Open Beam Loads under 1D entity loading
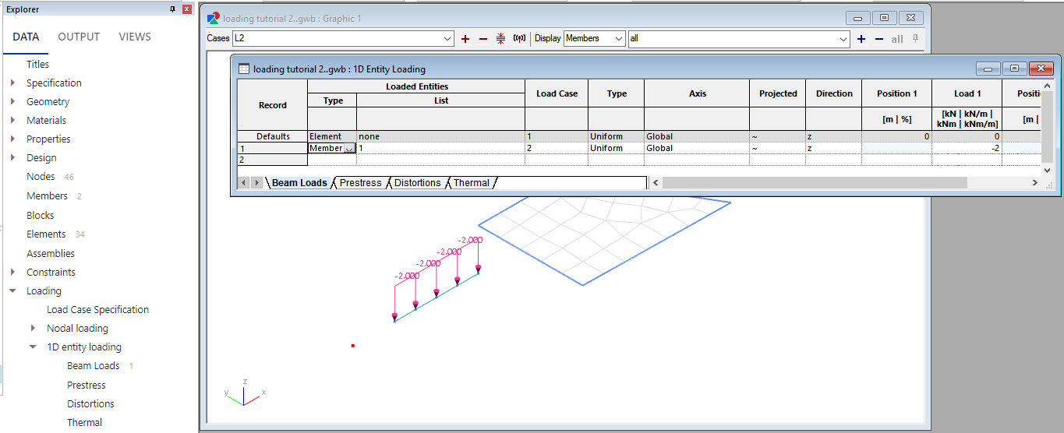The width and height of the screenshot is (1064, 433). [x=94, y=365]
